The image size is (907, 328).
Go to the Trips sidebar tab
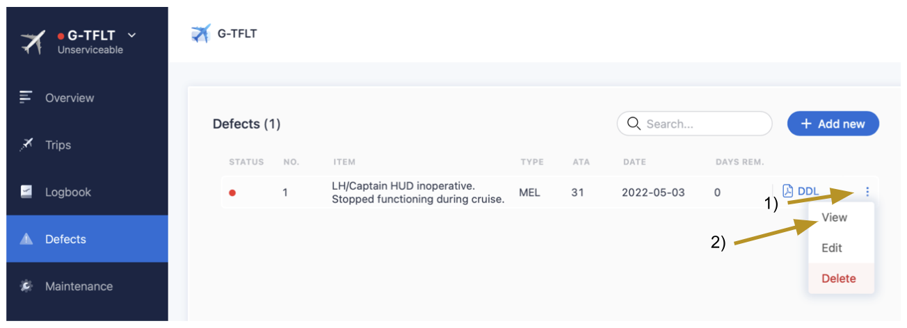(58, 145)
